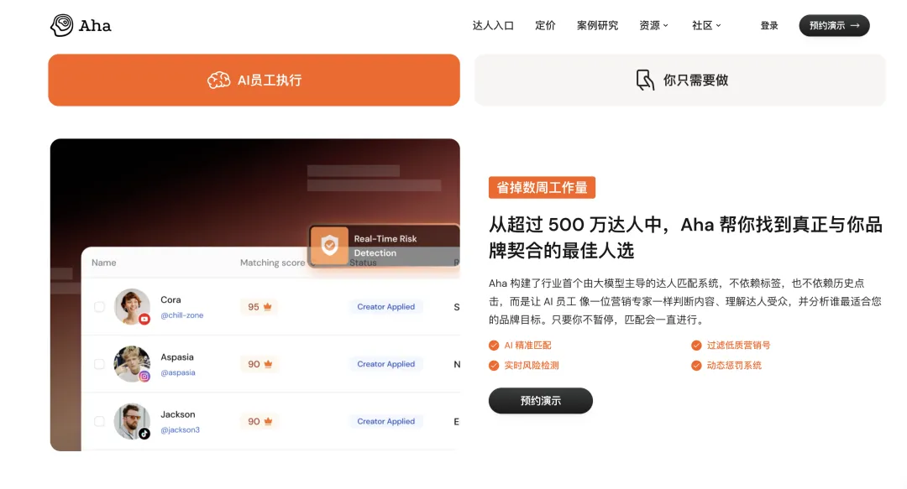This screenshot has height=489, width=907.
Task: Click Cora's YouTube platform badge
Action: pyautogui.click(x=144, y=319)
